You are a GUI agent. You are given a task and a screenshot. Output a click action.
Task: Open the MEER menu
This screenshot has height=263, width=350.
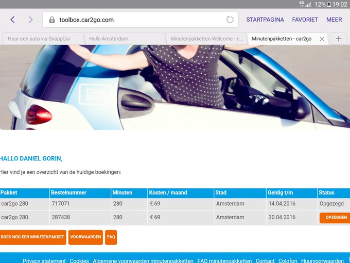(x=334, y=20)
